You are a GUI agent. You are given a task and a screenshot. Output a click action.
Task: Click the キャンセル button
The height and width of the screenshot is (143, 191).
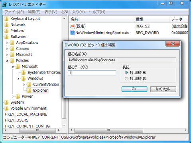tap(163, 89)
